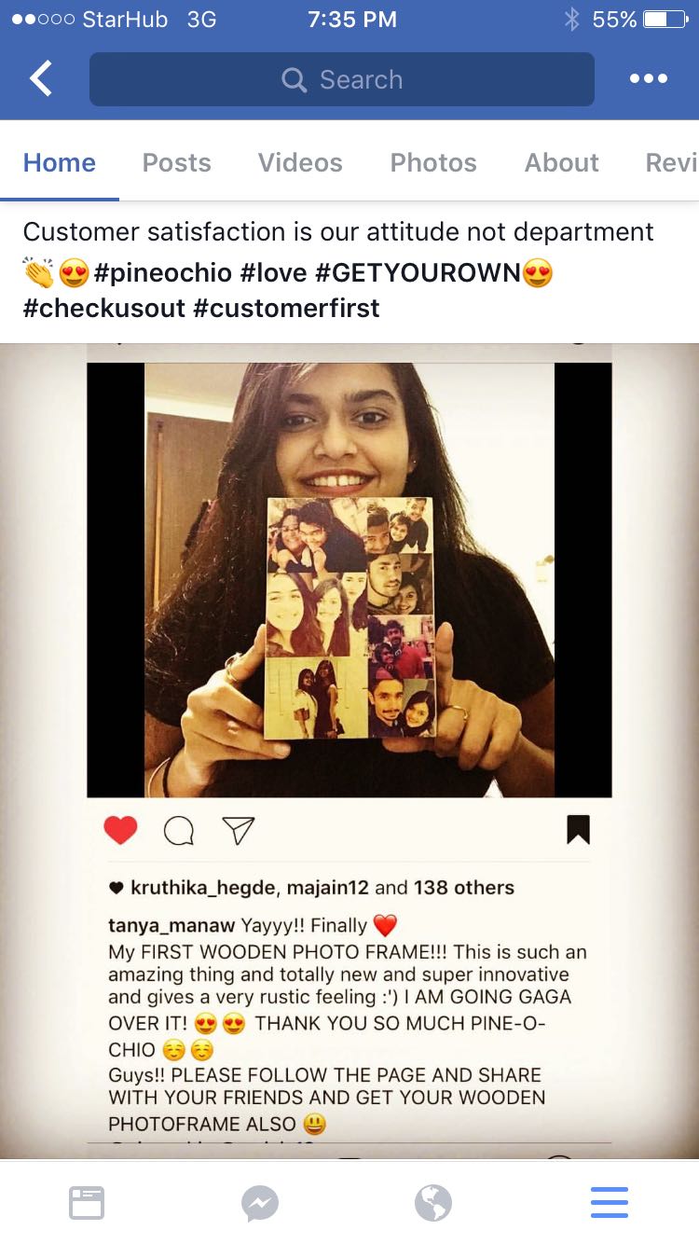Open the Photos tab
The image size is (699, 1244).
point(433,162)
